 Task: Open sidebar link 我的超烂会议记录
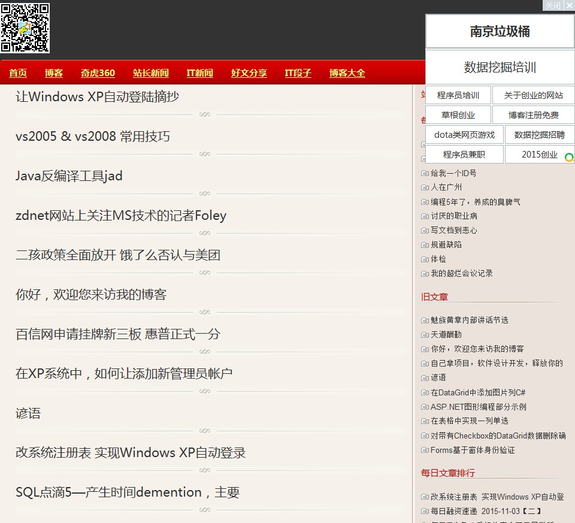[462, 274]
